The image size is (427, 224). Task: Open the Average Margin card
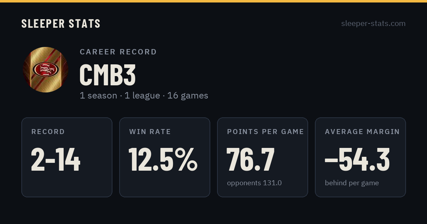pyautogui.click(x=360, y=157)
